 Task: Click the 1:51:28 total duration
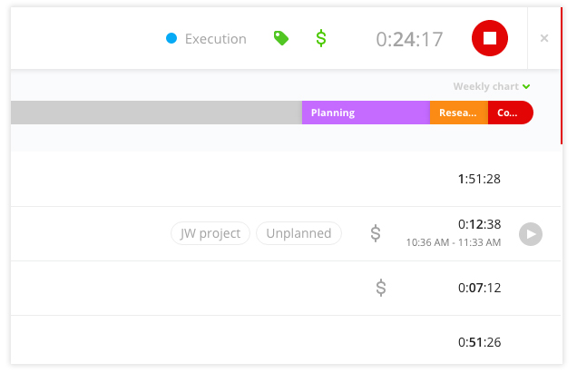[479, 179]
